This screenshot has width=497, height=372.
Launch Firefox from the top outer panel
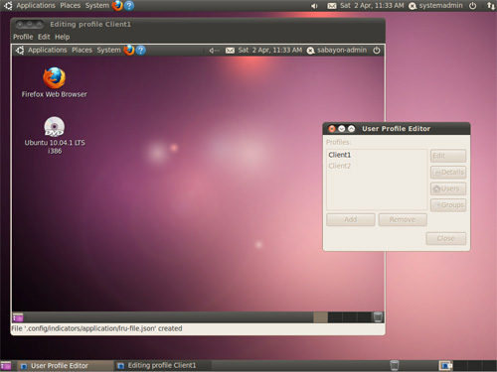pyautogui.click(x=117, y=6)
